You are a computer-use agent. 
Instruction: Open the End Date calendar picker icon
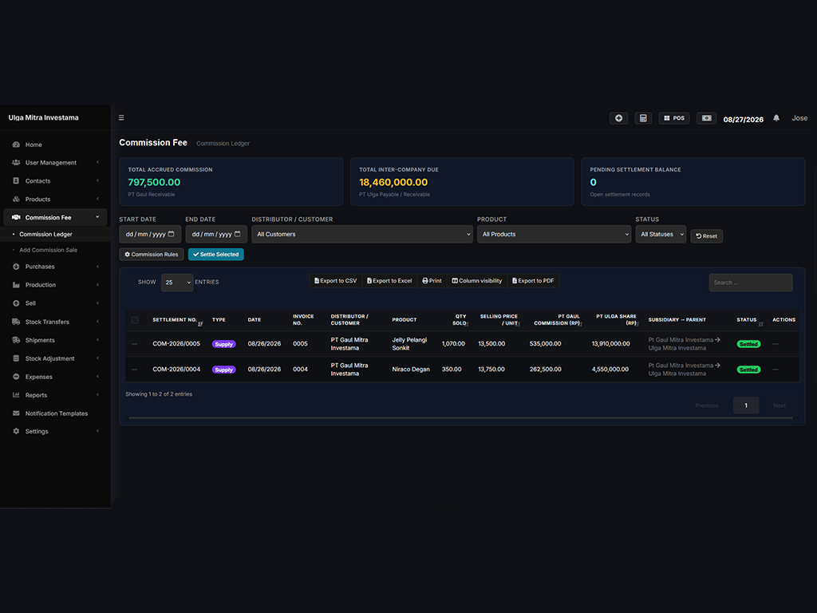click(x=238, y=234)
